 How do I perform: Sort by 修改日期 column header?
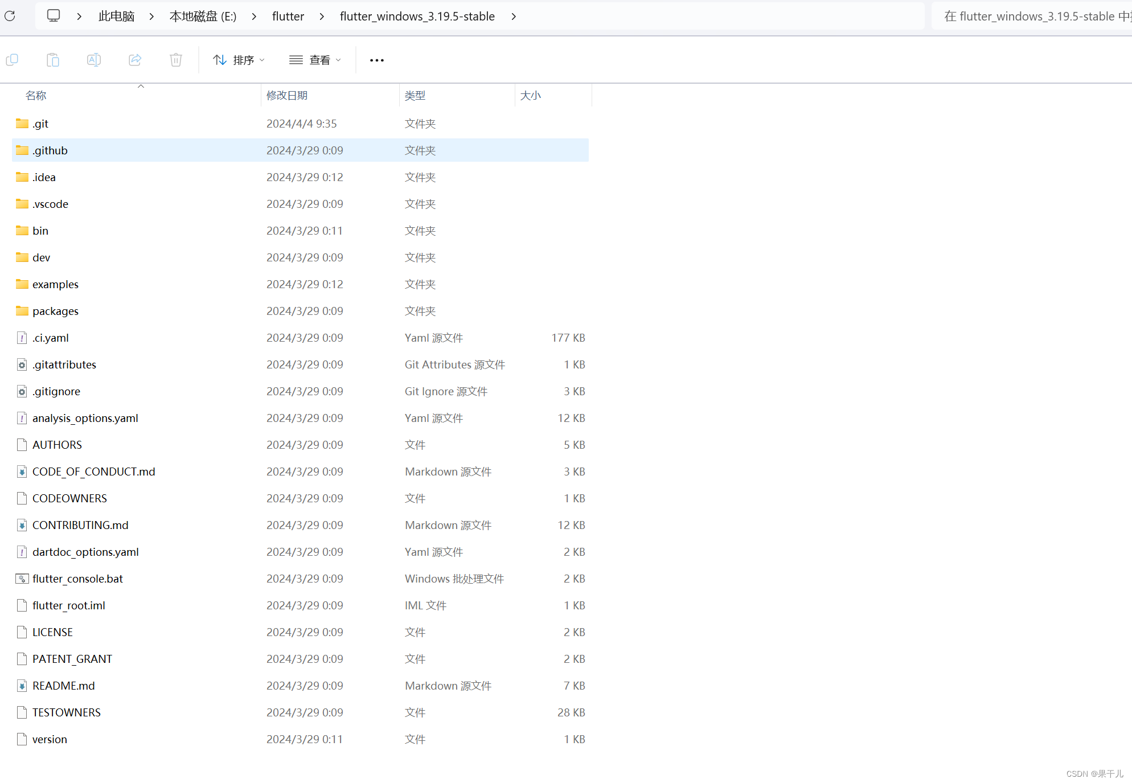click(x=287, y=95)
